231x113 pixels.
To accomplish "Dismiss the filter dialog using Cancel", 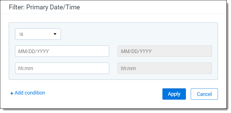I will [204, 94].
